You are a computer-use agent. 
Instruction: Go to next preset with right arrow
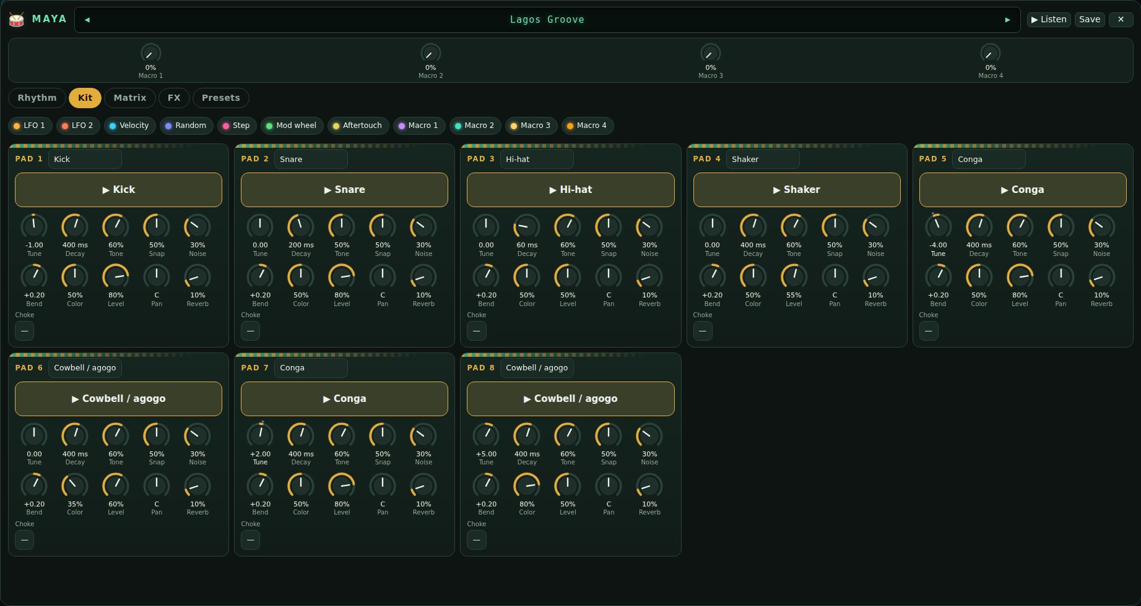click(x=1007, y=20)
